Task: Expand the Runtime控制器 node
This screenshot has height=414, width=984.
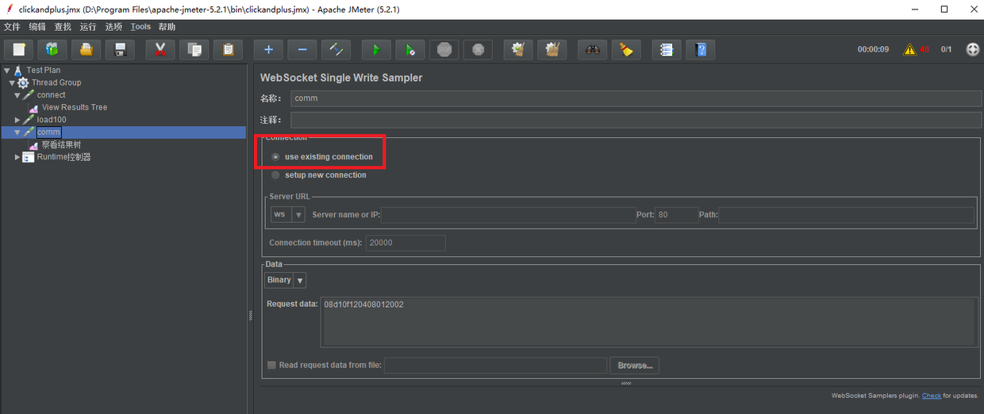Action: click(x=17, y=157)
